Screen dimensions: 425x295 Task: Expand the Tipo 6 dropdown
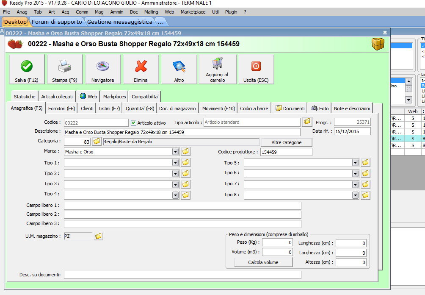355,173
